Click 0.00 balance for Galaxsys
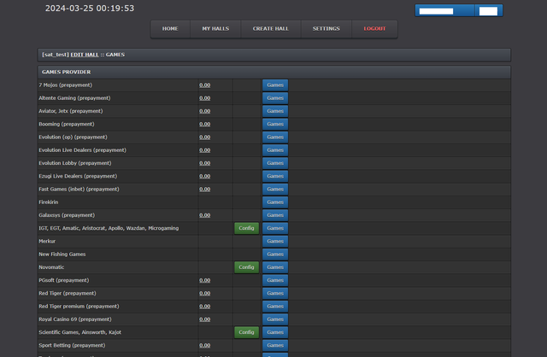 [205, 215]
